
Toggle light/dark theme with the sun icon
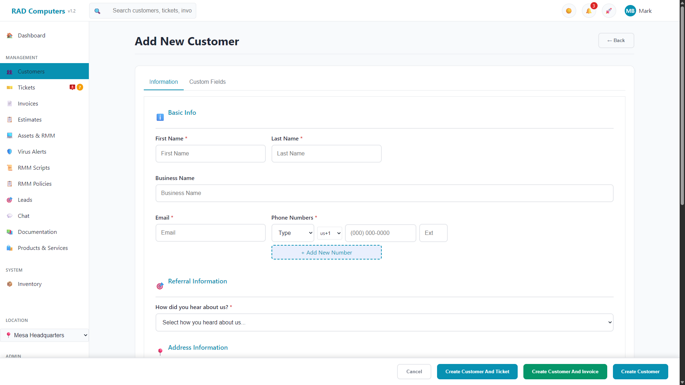tap(569, 11)
